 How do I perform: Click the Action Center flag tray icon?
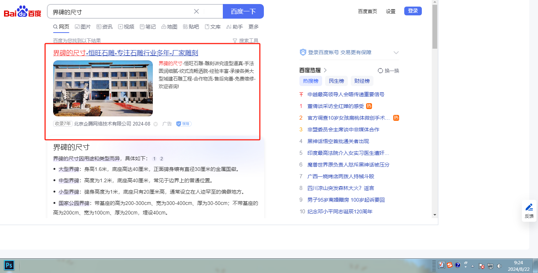(x=482, y=266)
